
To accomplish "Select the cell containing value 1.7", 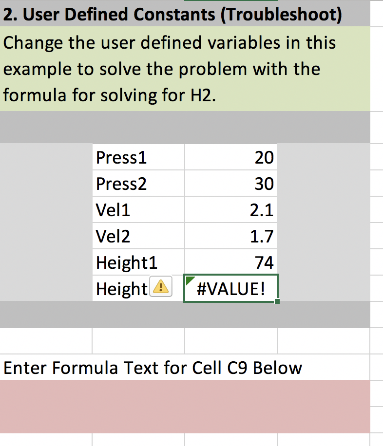I will tap(230, 236).
